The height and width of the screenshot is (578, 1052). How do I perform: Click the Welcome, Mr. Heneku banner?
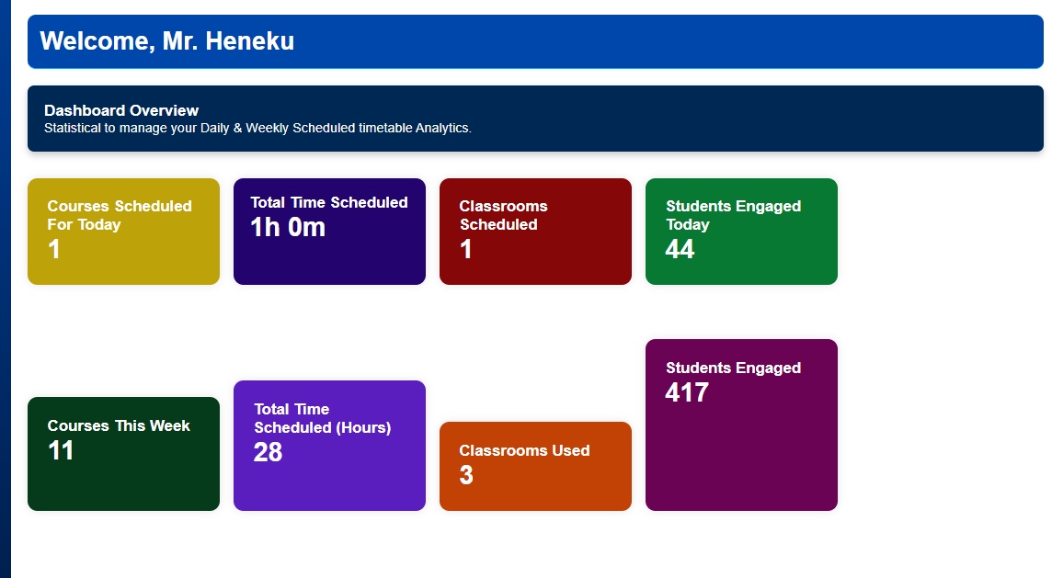(x=535, y=41)
